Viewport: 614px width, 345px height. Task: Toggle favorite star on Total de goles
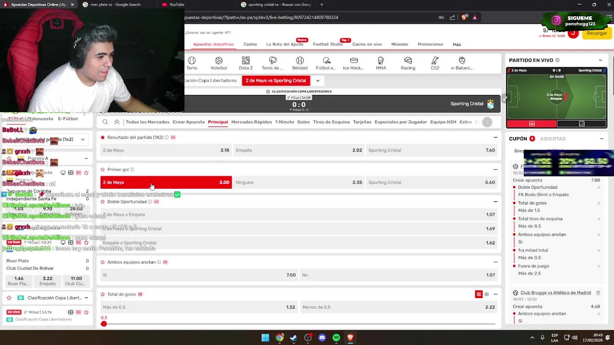click(x=103, y=294)
